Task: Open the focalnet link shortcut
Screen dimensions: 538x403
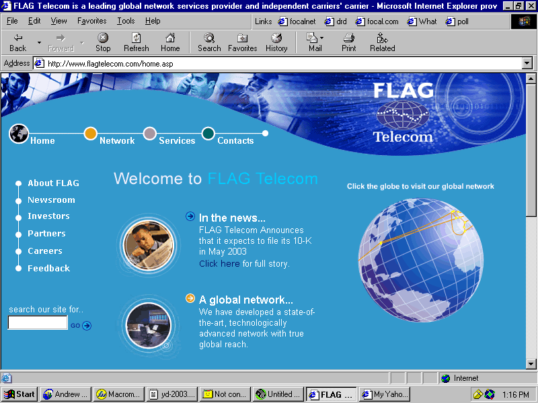Action: tap(297, 21)
